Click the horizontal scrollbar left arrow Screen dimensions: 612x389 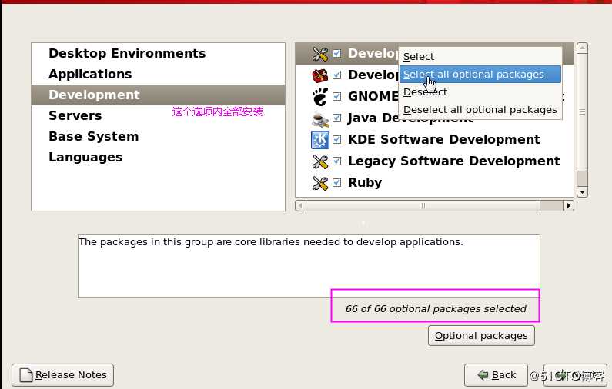click(300, 205)
